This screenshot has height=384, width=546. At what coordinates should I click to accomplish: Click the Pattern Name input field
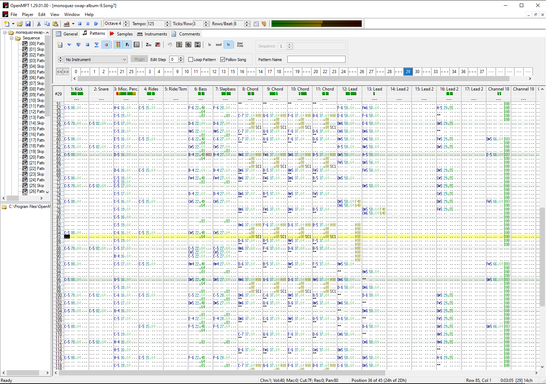pos(316,59)
